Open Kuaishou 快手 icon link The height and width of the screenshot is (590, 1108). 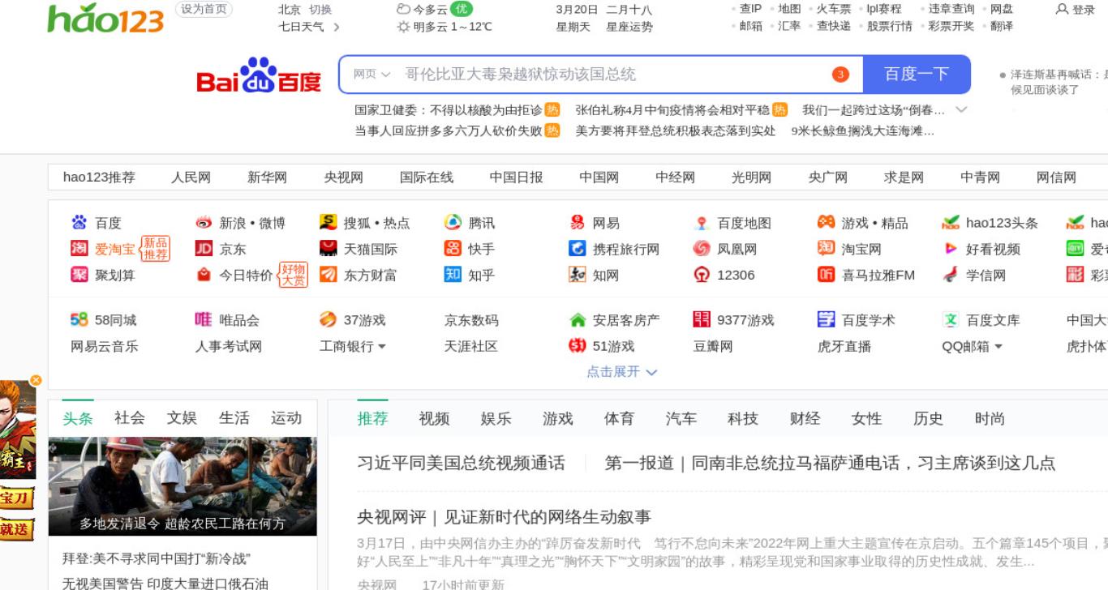pos(453,249)
